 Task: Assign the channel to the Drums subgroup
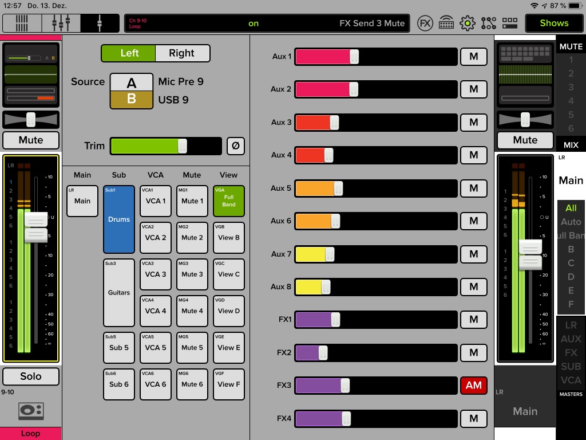(x=118, y=219)
